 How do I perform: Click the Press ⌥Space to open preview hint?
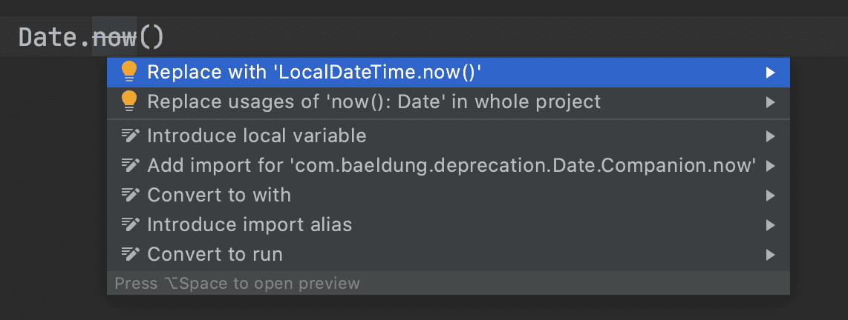[238, 283]
